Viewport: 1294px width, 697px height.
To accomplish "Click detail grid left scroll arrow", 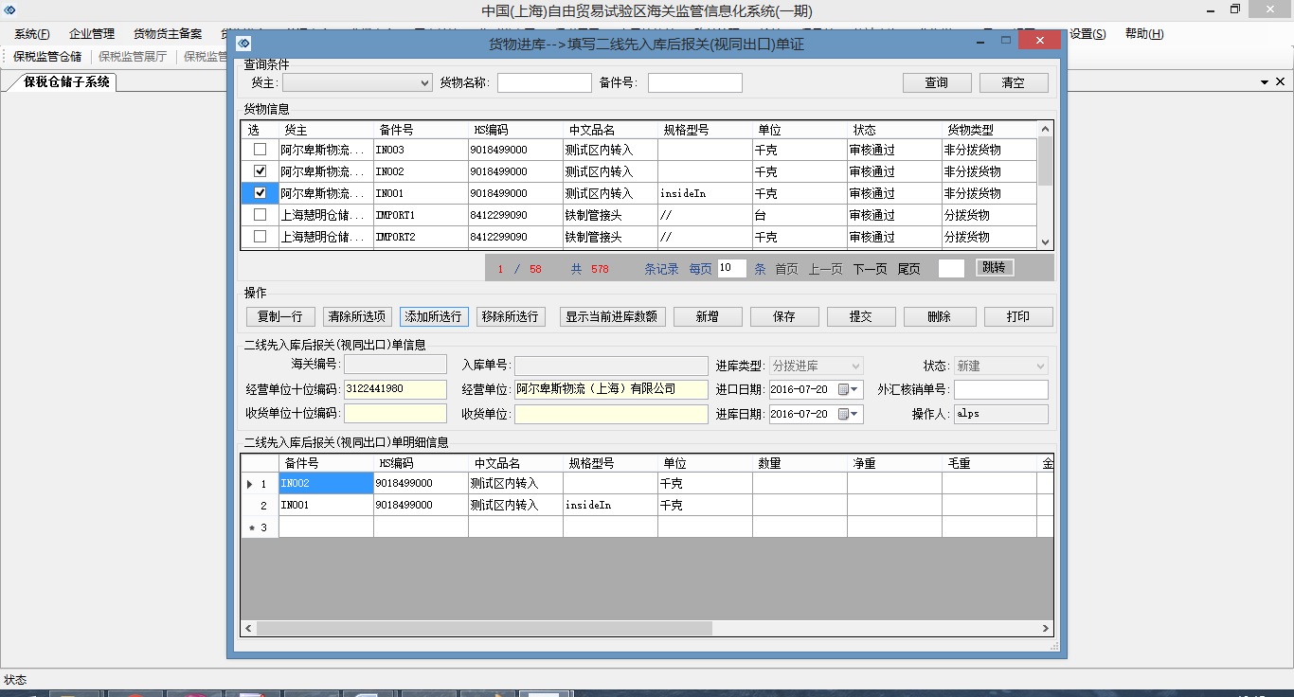I will tap(248, 628).
